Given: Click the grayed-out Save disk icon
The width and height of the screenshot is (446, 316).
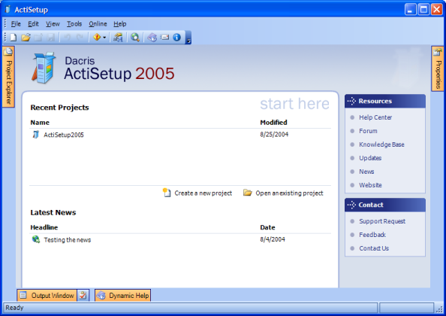Looking at the screenshot, I should tap(51, 38).
